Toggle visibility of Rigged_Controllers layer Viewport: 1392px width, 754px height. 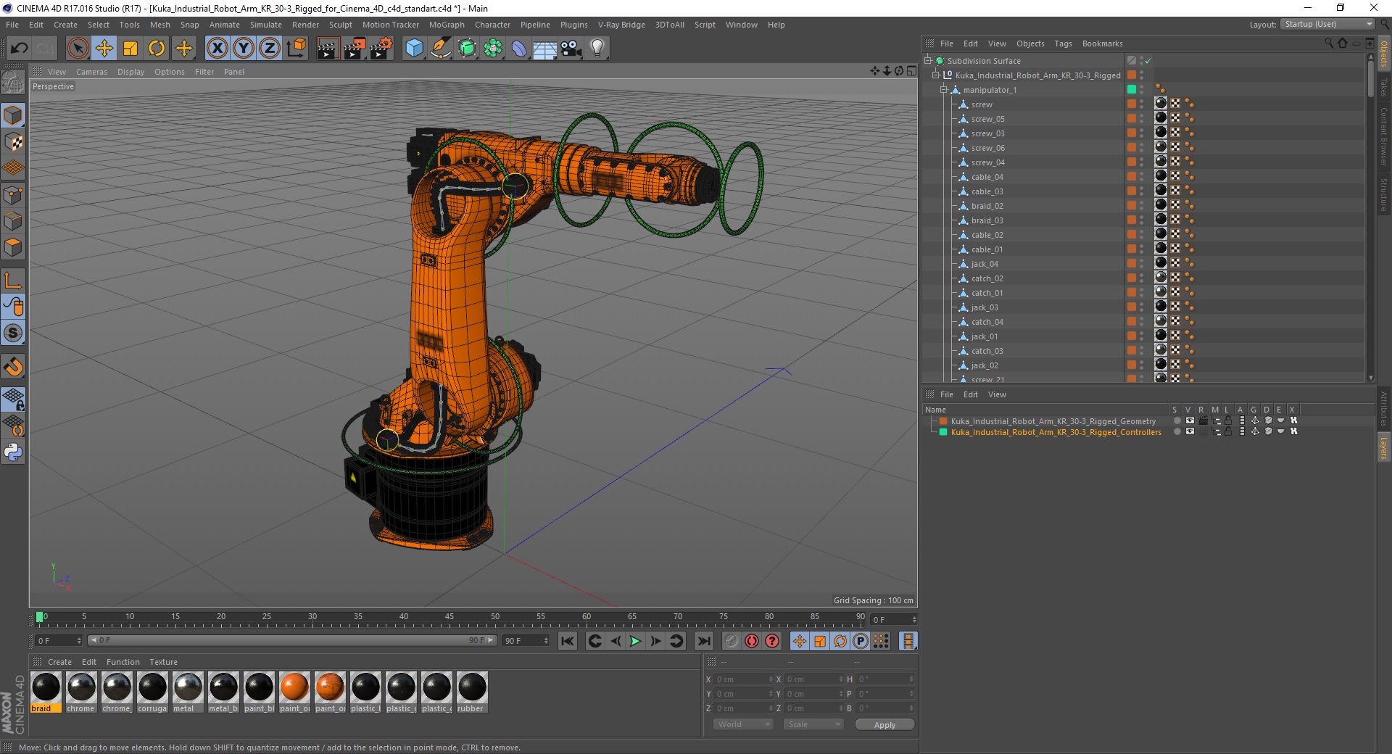(1190, 431)
